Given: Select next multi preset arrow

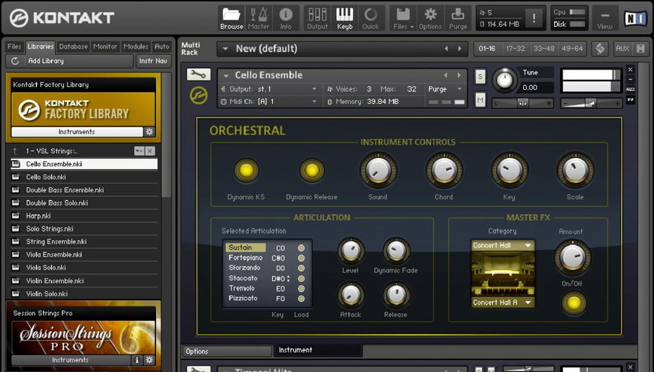Looking at the screenshot, I should (460, 48).
